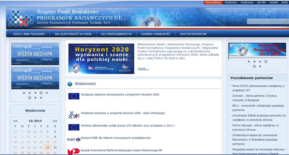Click the lower OFERTA SIECI KPK banner

[35, 78]
